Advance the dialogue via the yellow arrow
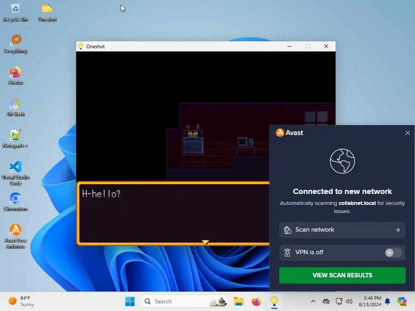Viewport: 415px width, 311px height. [x=205, y=242]
